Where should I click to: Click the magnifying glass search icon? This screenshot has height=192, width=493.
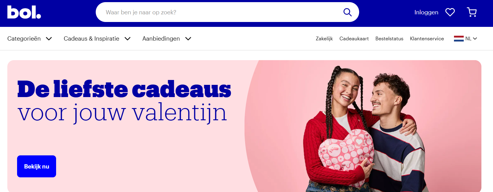point(348,12)
